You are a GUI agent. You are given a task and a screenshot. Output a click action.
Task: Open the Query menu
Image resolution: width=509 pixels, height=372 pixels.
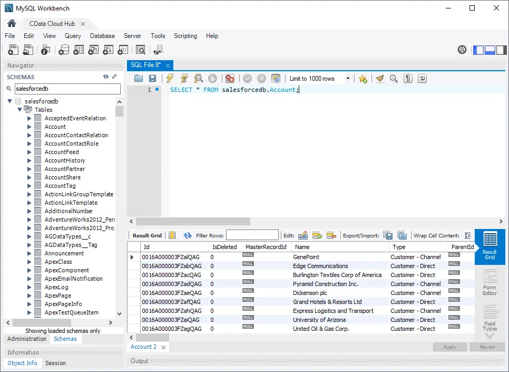pos(73,36)
